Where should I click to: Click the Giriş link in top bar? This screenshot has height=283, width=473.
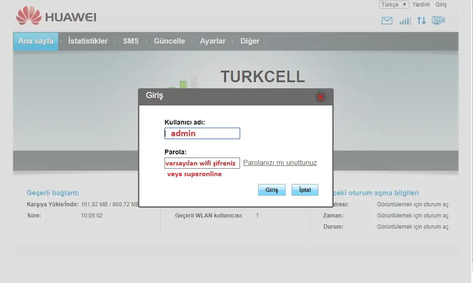click(440, 4)
